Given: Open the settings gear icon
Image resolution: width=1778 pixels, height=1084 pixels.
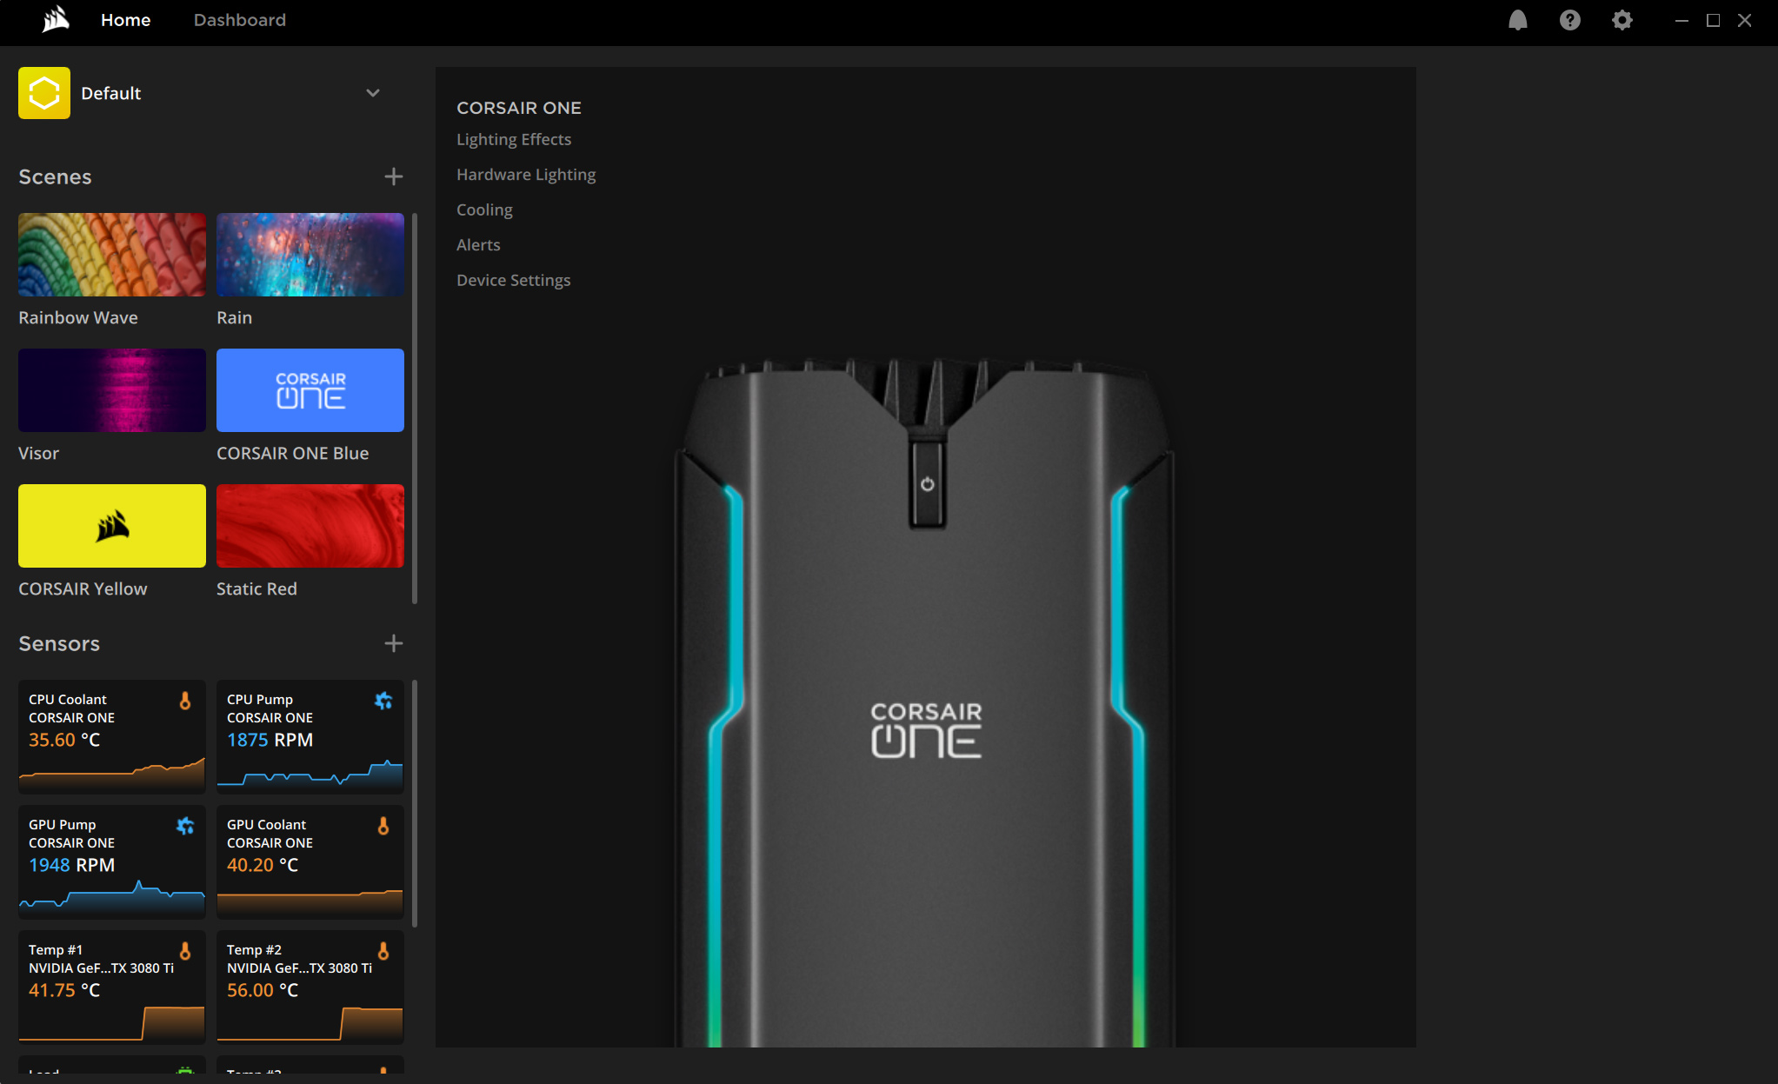Looking at the screenshot, I should coord(1622,20).
